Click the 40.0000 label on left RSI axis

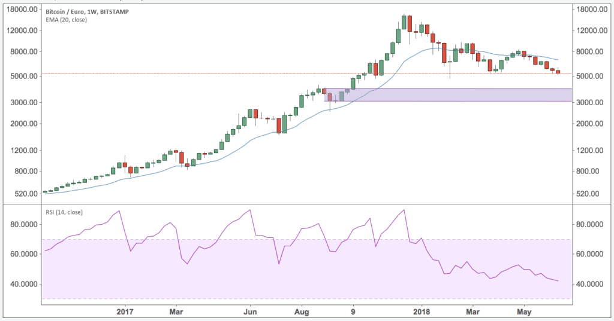[x=24, y=284]
